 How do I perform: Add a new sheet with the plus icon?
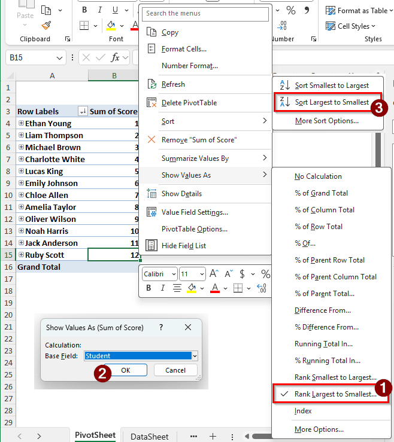[x=212, y=436]
